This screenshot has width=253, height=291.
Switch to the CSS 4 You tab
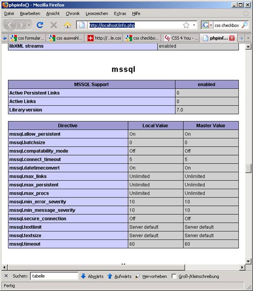click(x=181, y=38)
